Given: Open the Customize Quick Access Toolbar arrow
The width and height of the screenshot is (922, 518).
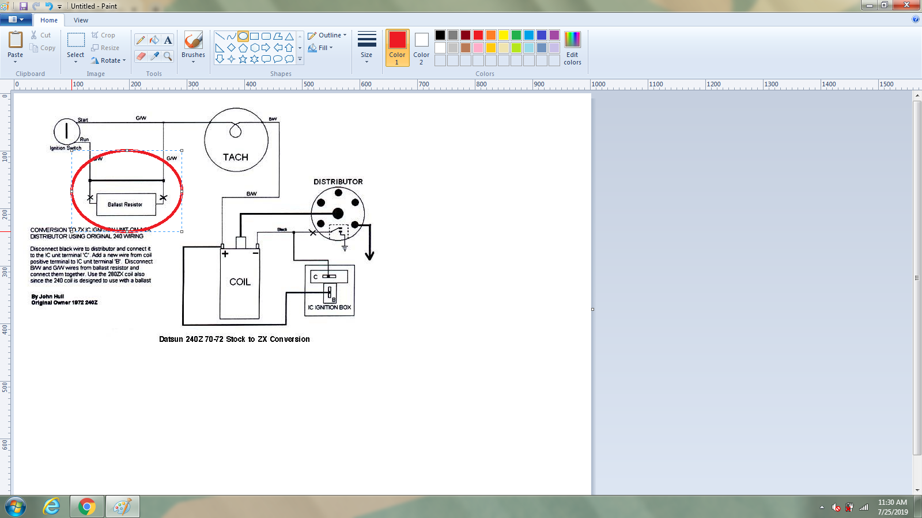Looking at the screenshot, I should coord(59,6).
